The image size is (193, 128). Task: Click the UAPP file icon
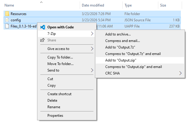(7, 26)
